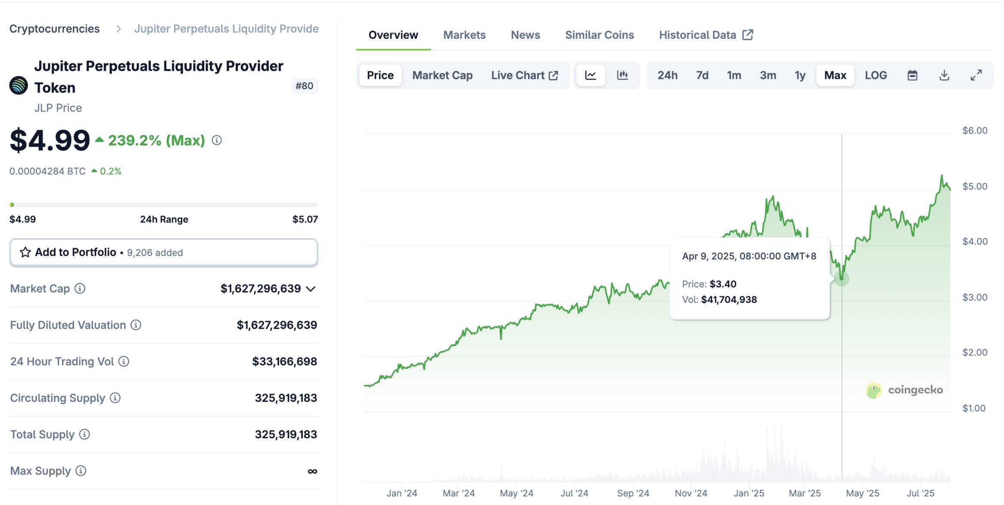The image size is (1004, 505).
Task: Open the calendar date range picker
Action: [x=912, y=75]
